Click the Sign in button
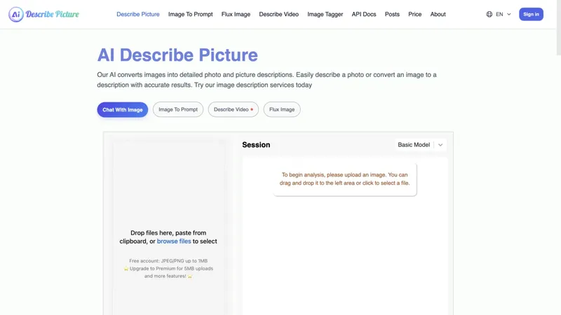The height and width of the screenshot is (315, 561). [531, 14]
